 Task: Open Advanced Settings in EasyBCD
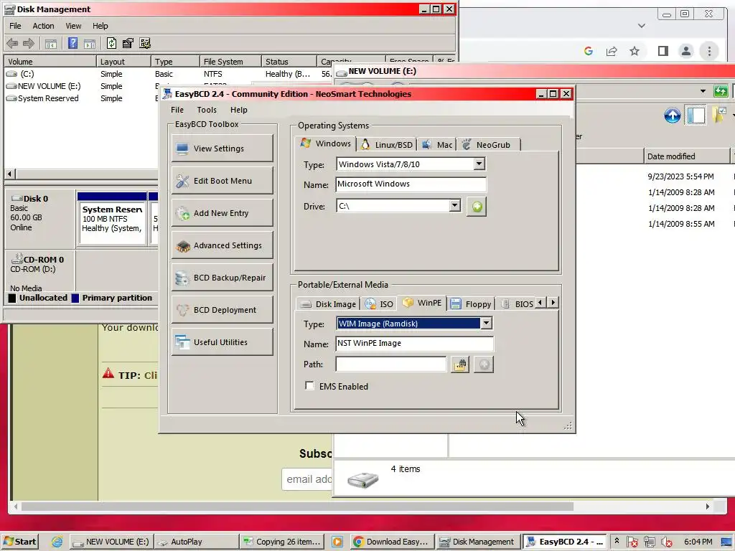coord(223,245)
